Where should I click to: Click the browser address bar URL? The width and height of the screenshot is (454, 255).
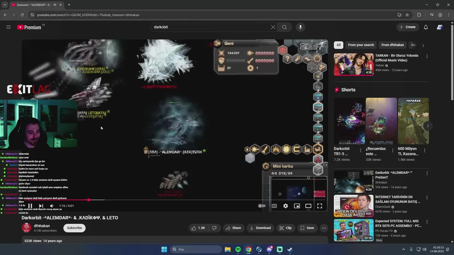(x=88, y=15)
